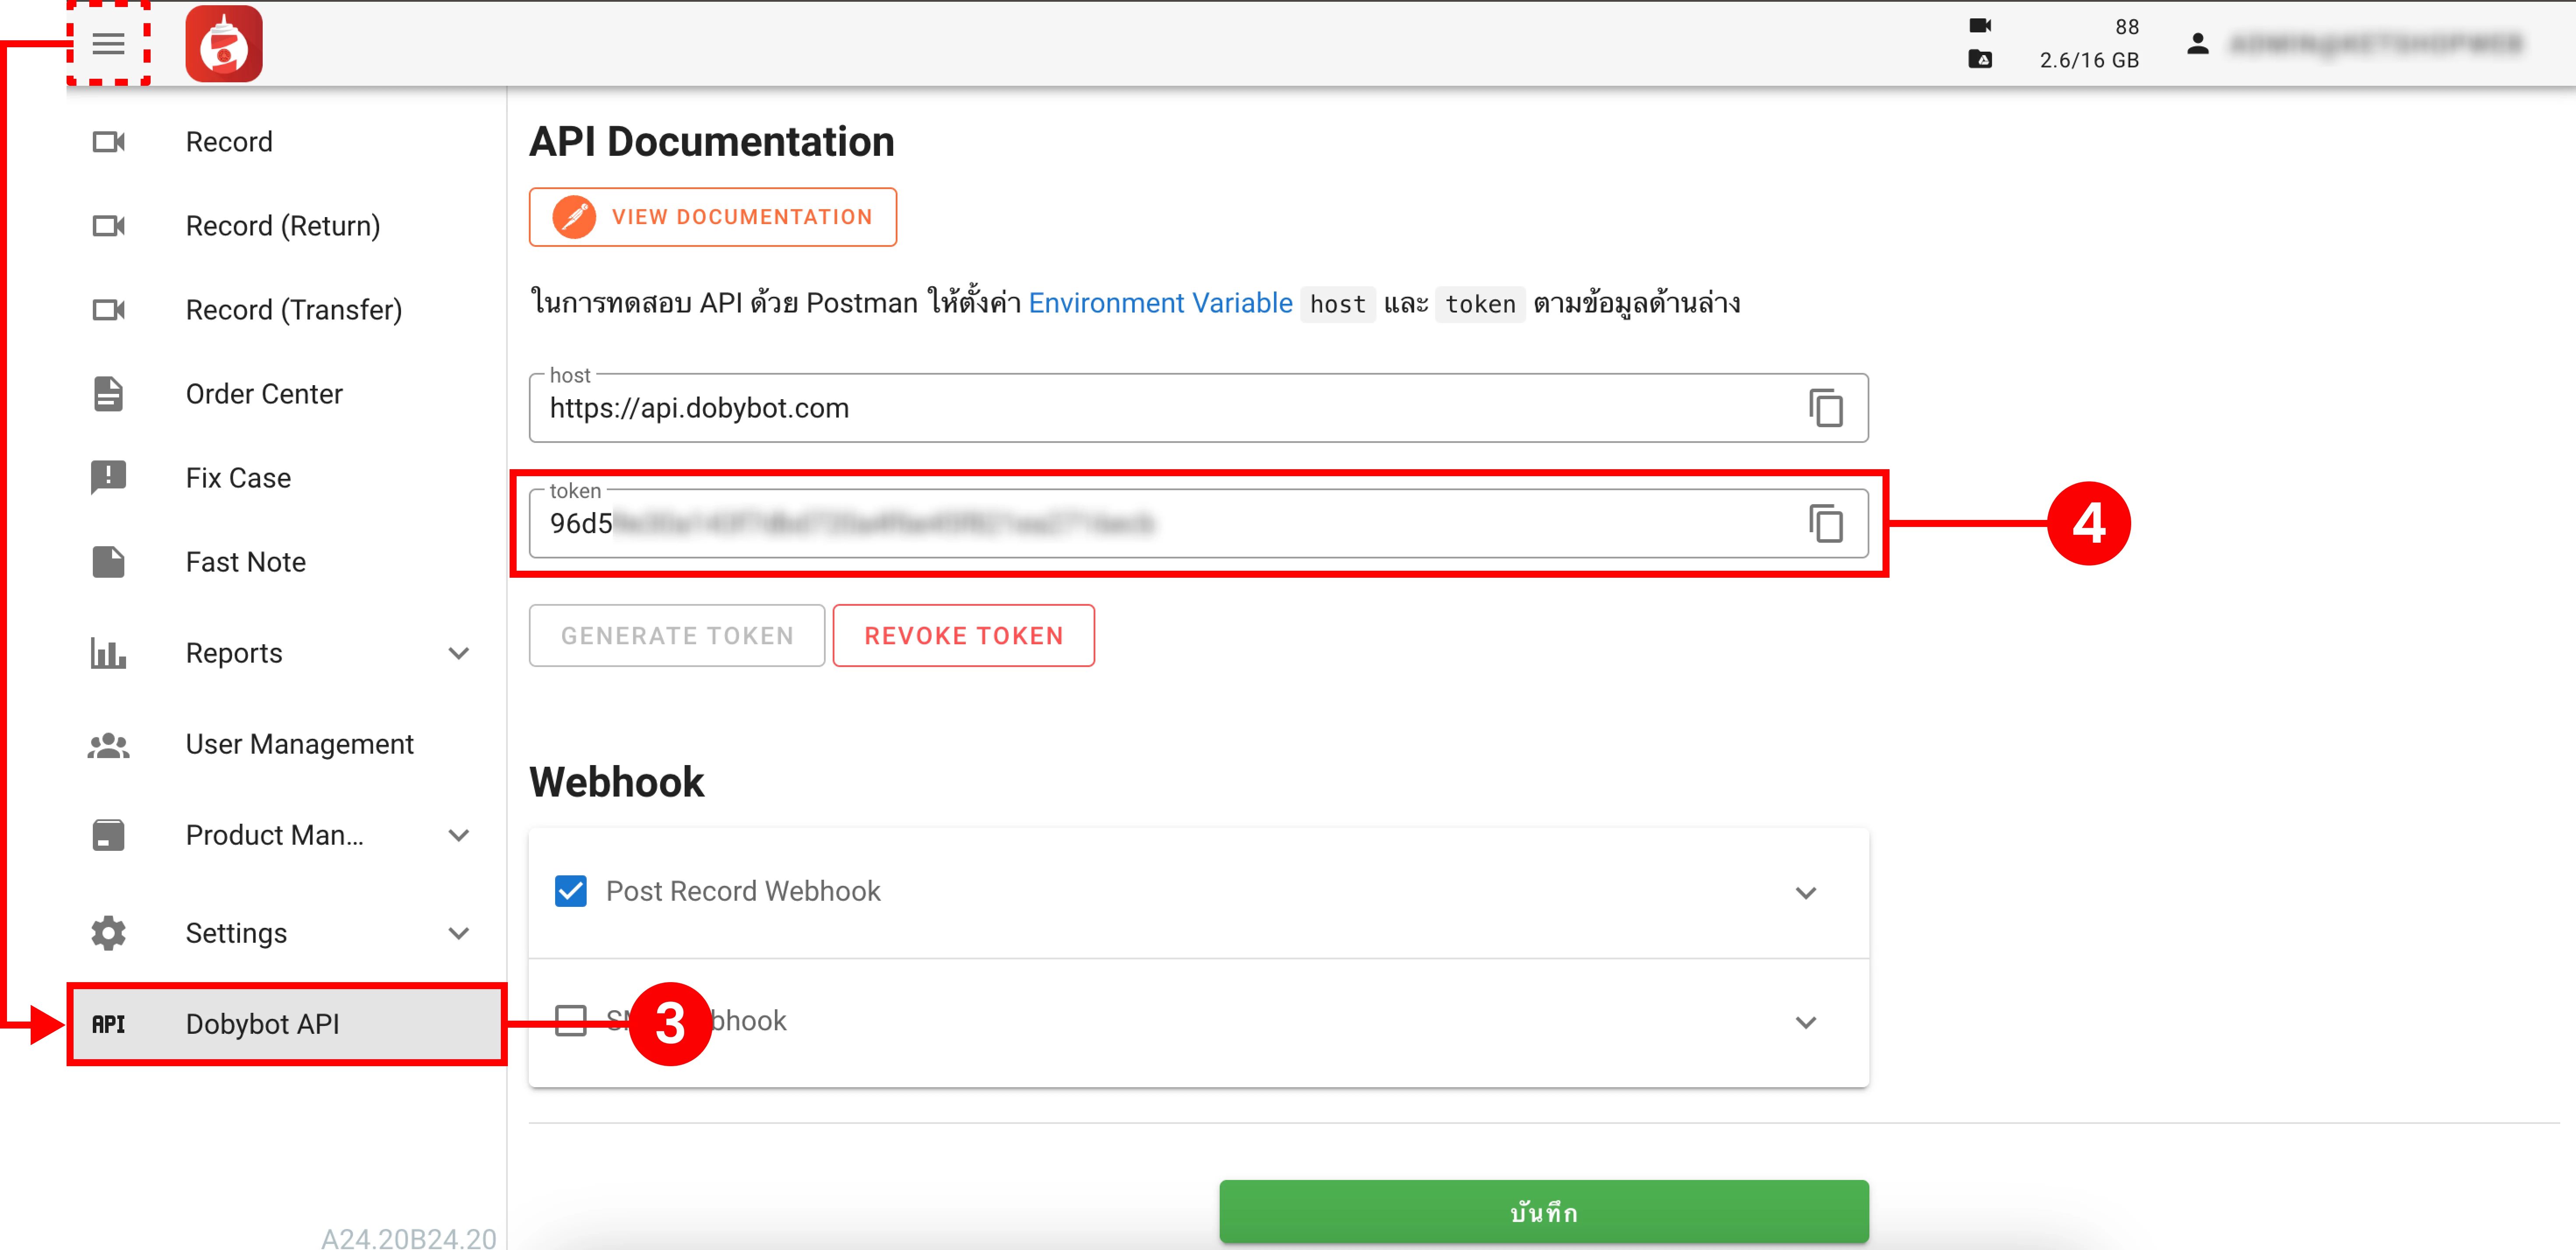Uncheck the Post Record Webhook checkbox
The image size is (2576, 1250).
[571, 891]
